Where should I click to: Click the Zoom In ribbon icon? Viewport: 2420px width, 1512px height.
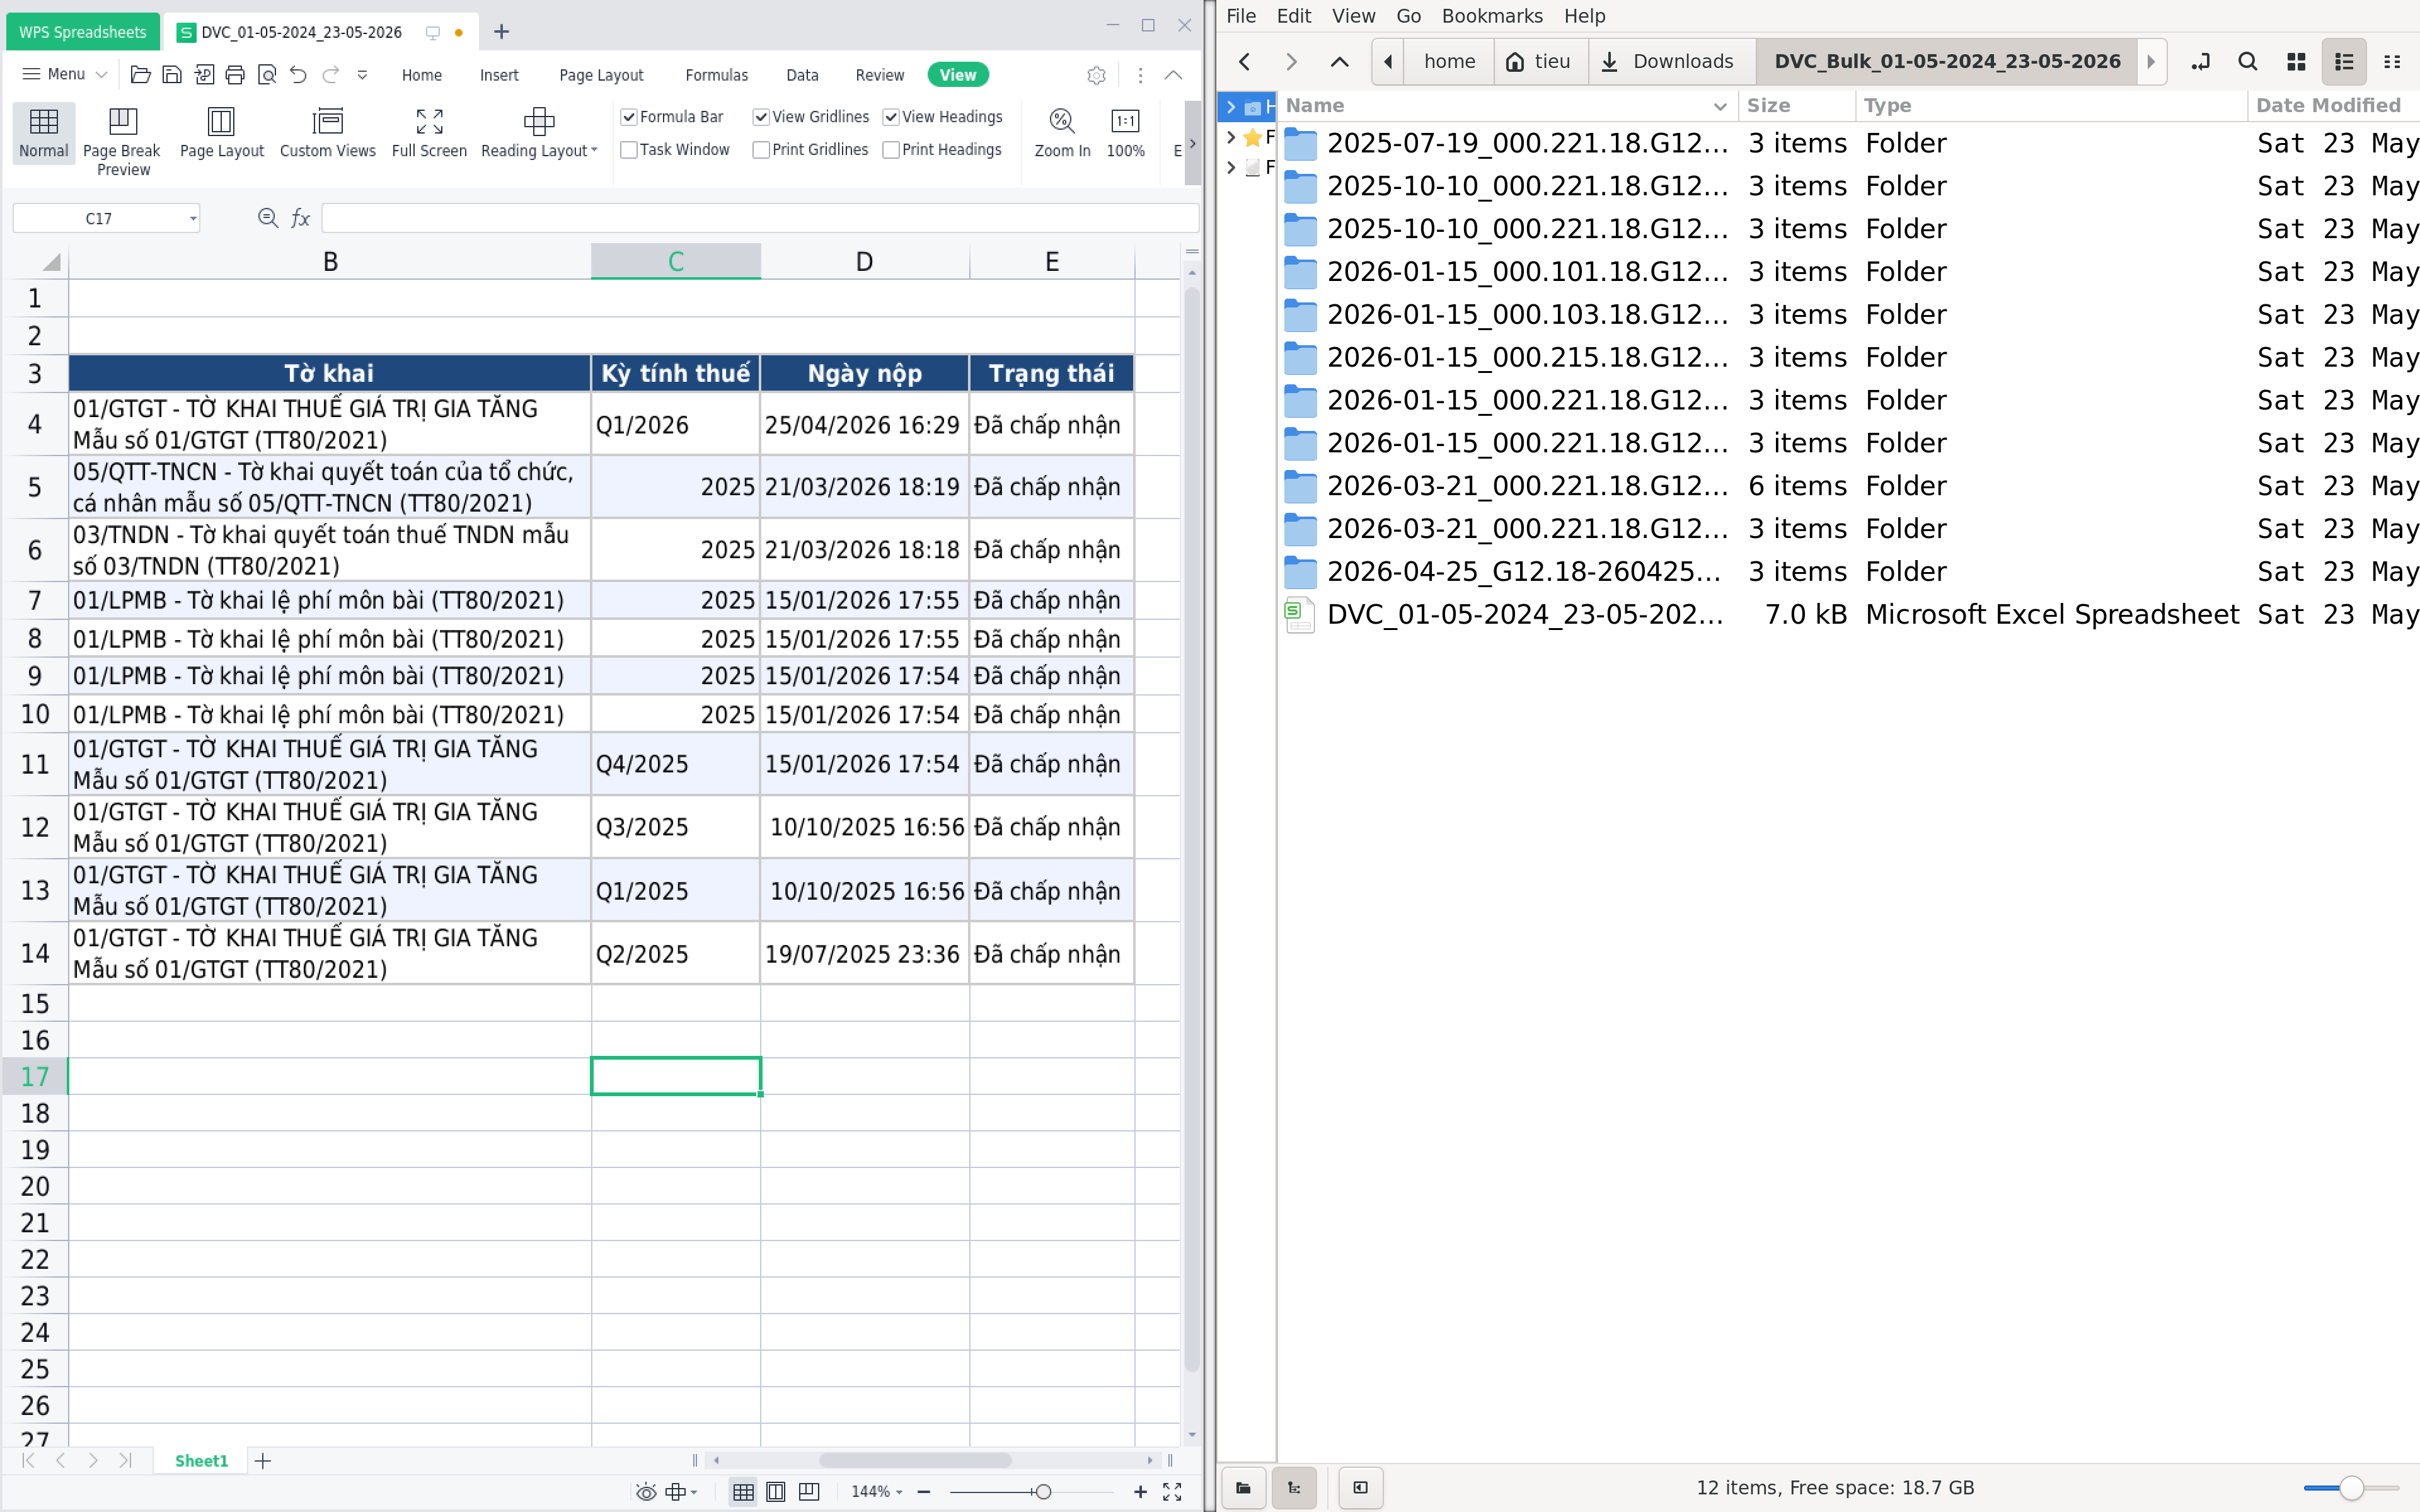click(1062, 133)
